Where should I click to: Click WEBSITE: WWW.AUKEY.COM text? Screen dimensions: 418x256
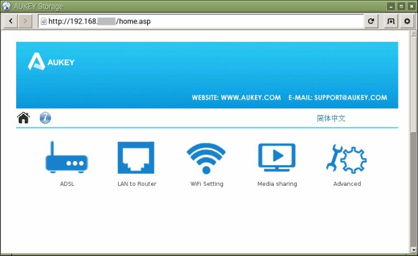[236, 98]
